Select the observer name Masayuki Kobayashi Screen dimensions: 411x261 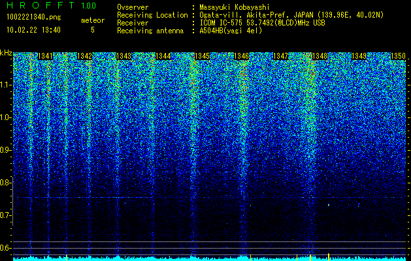[235, 7]
